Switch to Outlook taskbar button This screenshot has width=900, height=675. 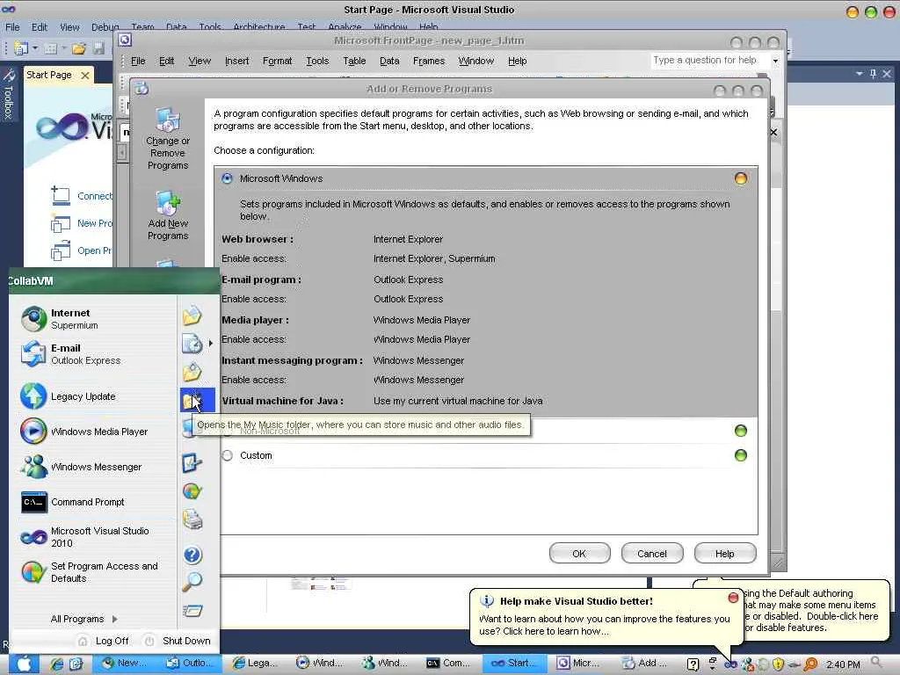188,664
